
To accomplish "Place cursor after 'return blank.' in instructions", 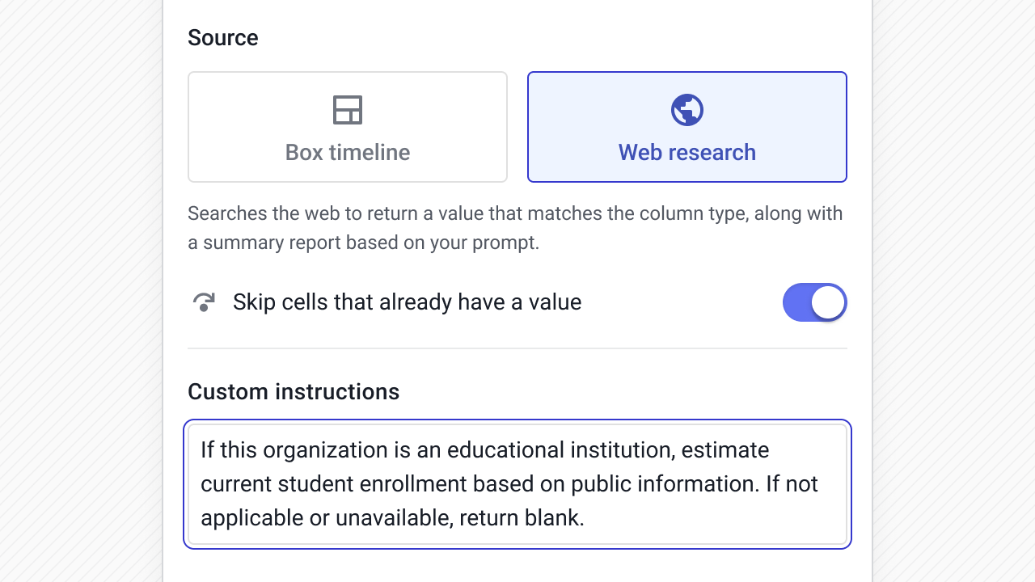I will click(x=585, y=518).
